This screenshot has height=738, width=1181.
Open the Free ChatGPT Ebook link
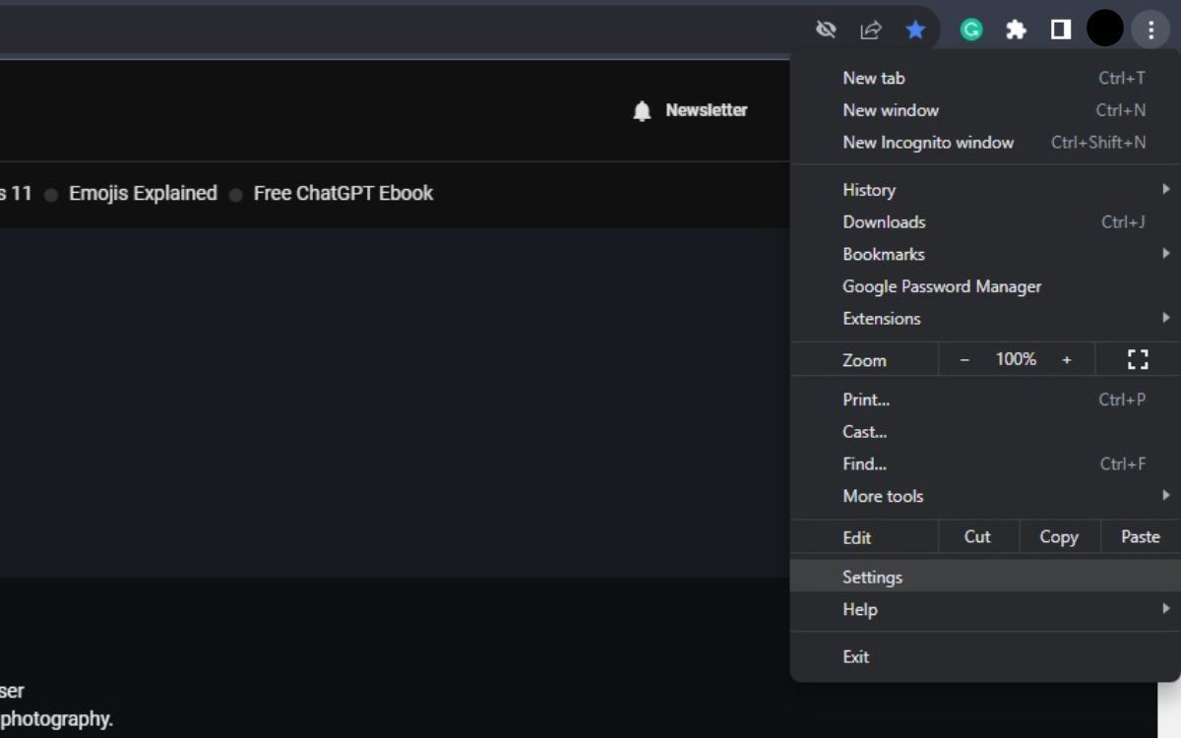tap(342, 193)
